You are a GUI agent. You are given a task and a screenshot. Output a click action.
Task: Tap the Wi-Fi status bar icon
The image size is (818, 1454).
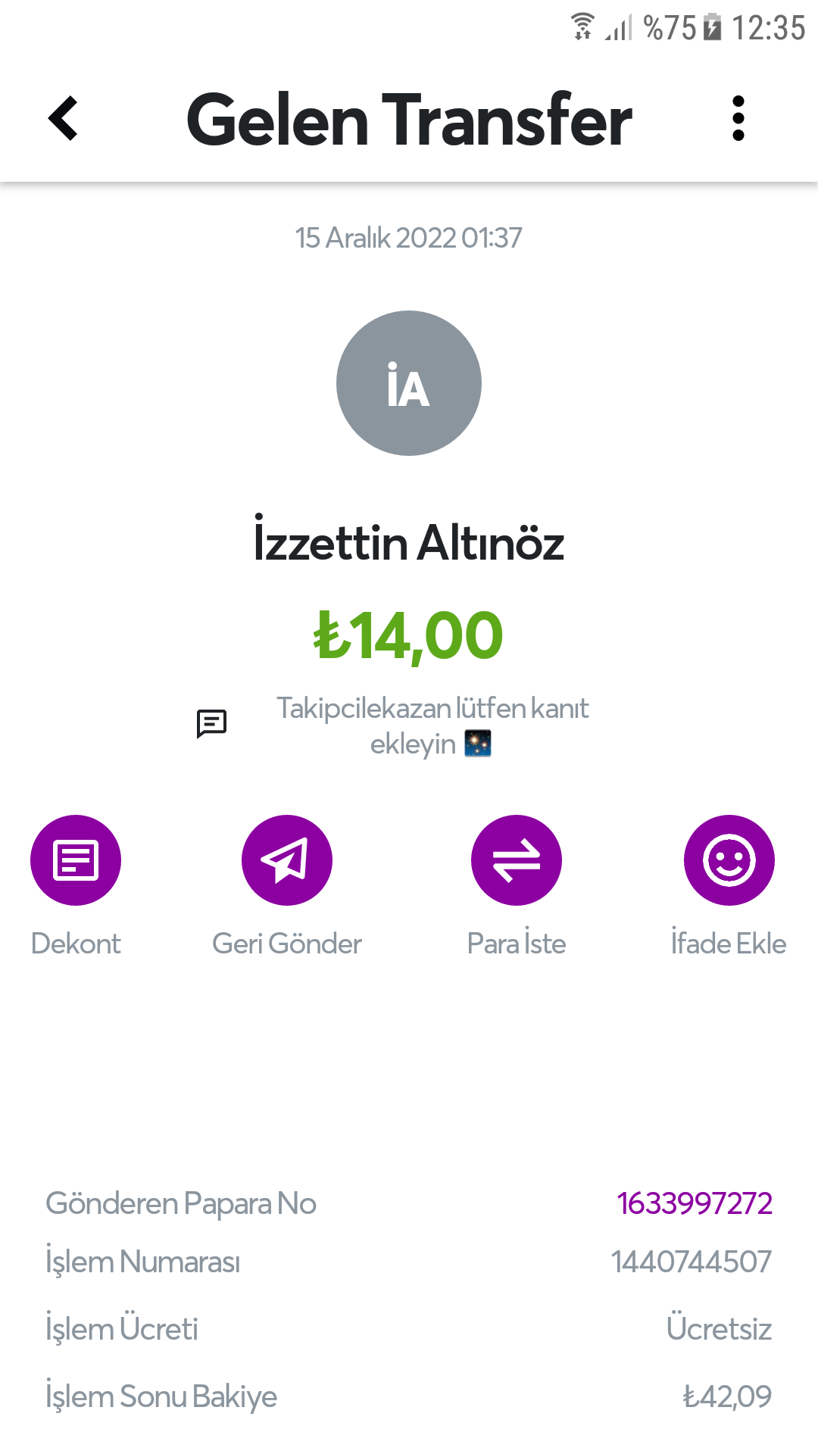click(x=582, y=27)
